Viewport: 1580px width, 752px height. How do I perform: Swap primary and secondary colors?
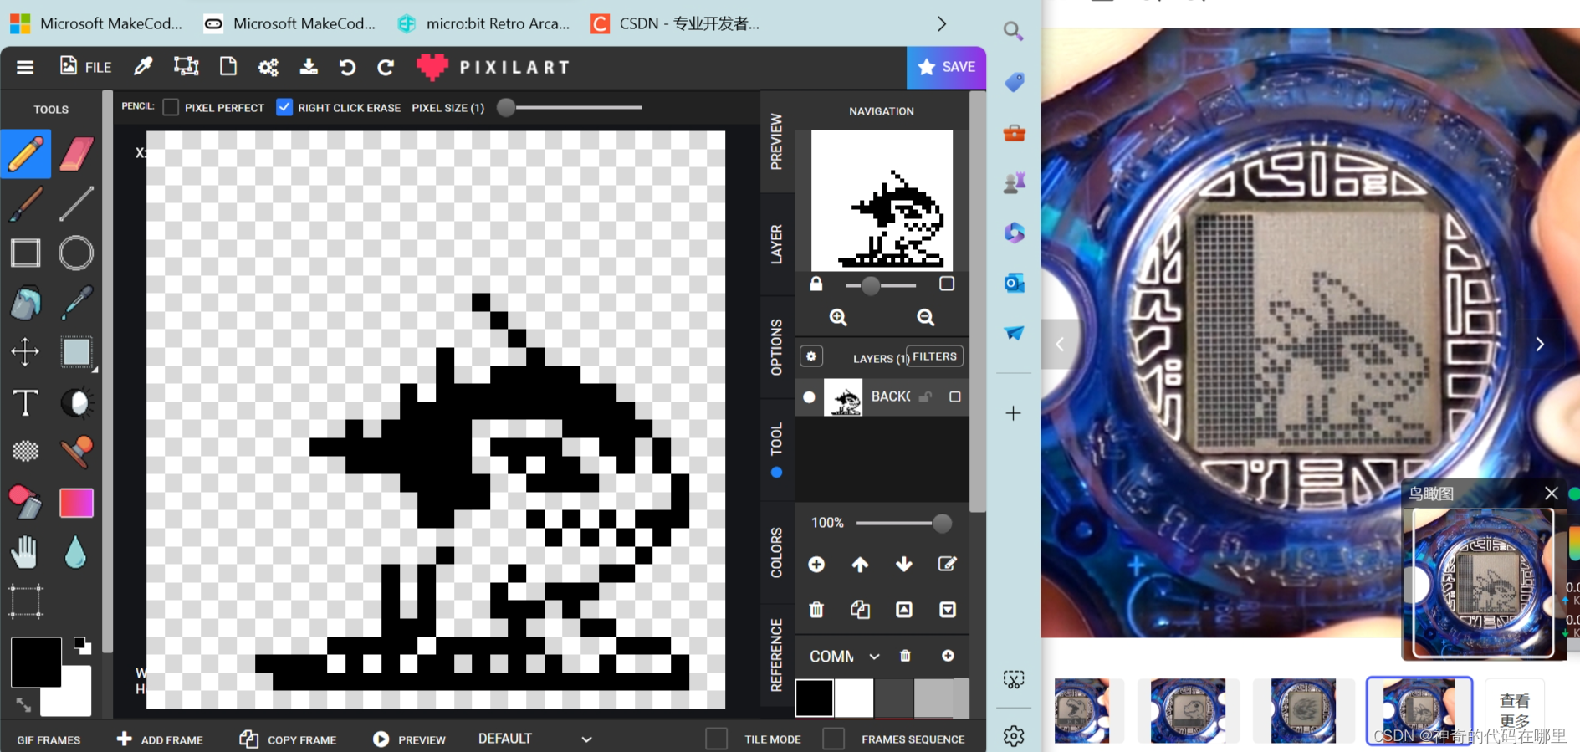pos(23,705)
